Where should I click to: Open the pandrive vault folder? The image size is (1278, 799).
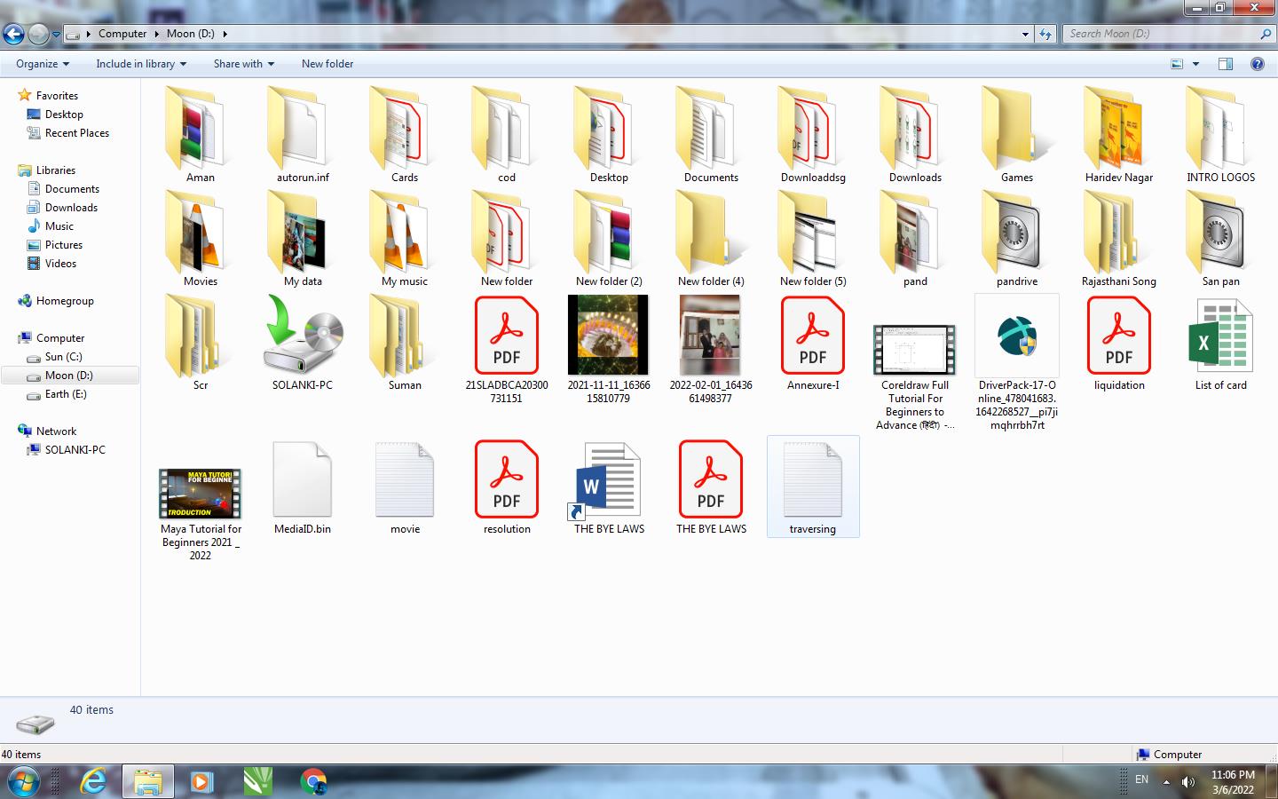point(1016,233)
